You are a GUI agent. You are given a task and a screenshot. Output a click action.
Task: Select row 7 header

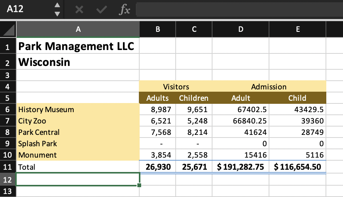point(8,121)
